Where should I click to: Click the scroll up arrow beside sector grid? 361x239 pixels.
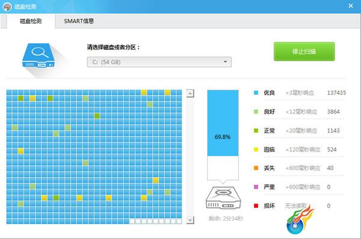[190, 94]
